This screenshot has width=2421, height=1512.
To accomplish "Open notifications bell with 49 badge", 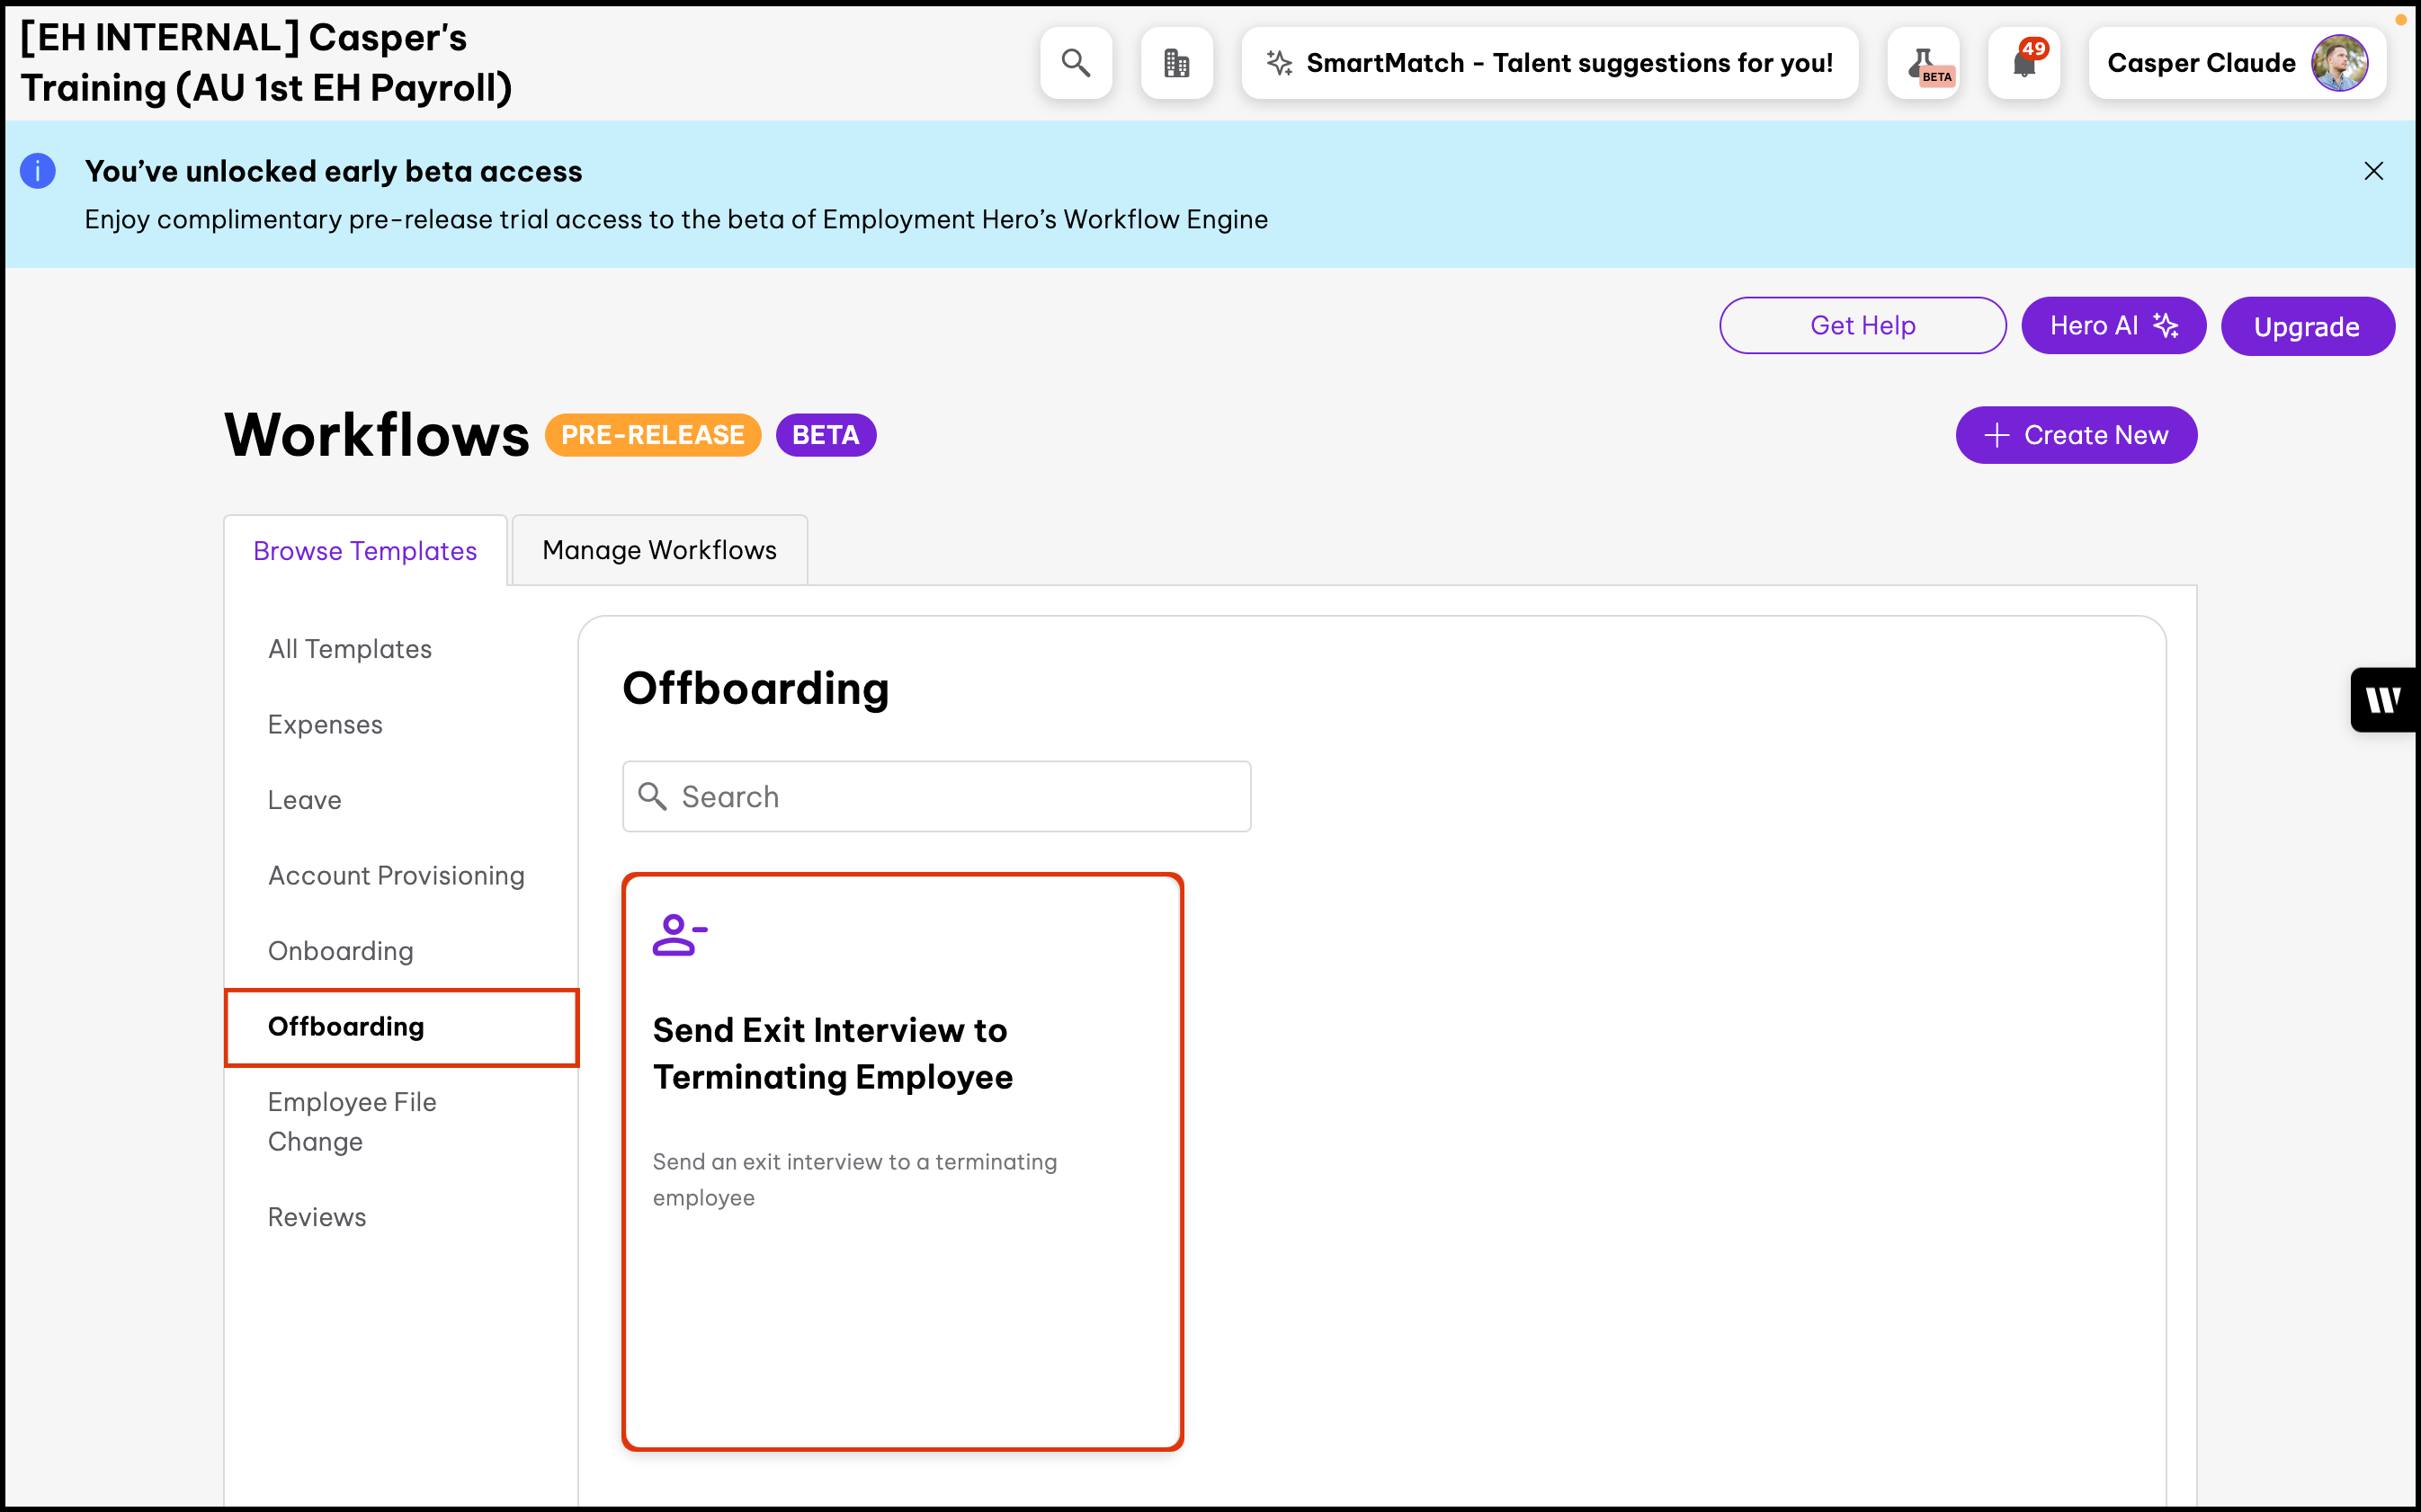I will click(x=2023, y=63).
